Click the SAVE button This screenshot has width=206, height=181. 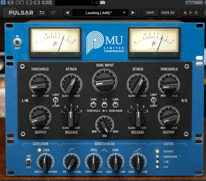pyautogui.click(x=150, y=13)
